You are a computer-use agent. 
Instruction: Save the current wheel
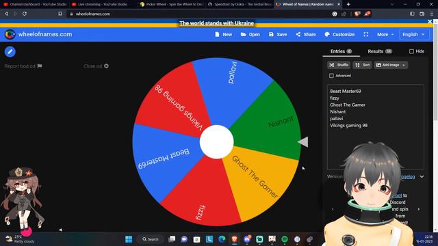(x=278, y=34)
